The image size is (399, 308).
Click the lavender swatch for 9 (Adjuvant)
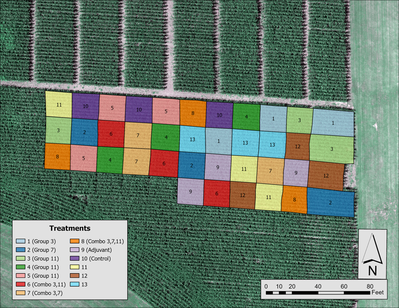[74, 250]
